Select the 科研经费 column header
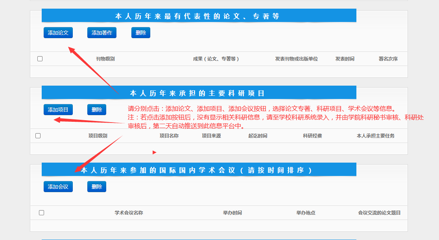Screen dimensions: 439x240 point(312,136)
